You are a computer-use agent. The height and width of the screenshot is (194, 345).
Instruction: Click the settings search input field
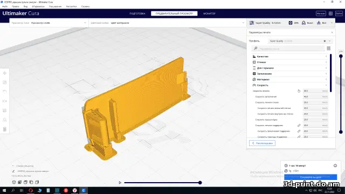click(288, 48)
